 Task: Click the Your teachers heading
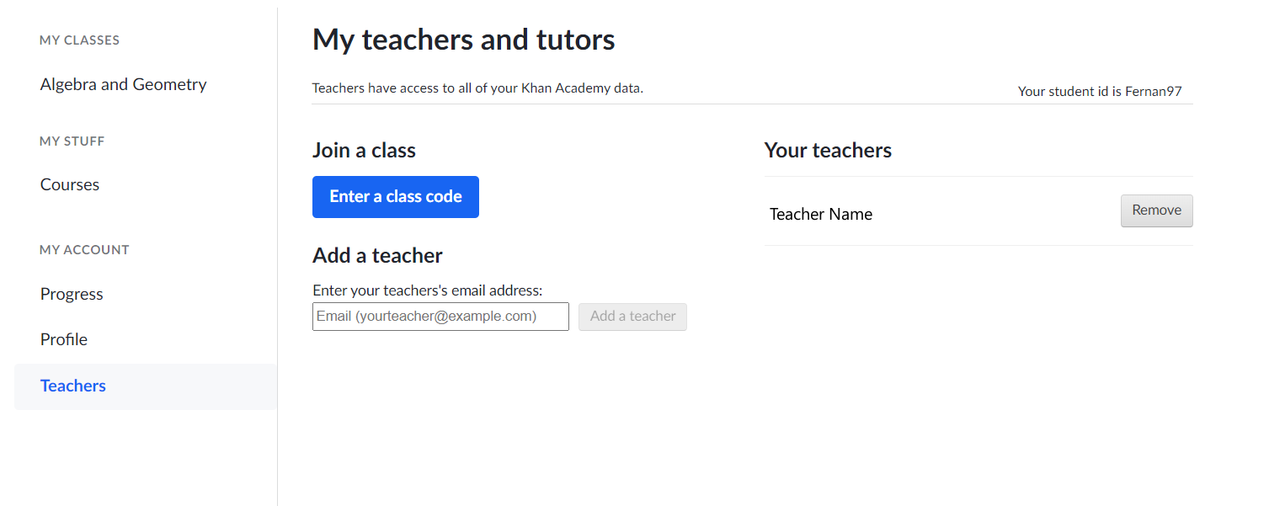(828, 151)
